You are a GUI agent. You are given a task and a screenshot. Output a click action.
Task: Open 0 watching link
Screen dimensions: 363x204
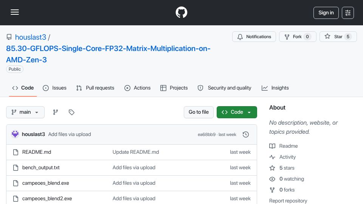pyautogui.click(x=287, y=179)
